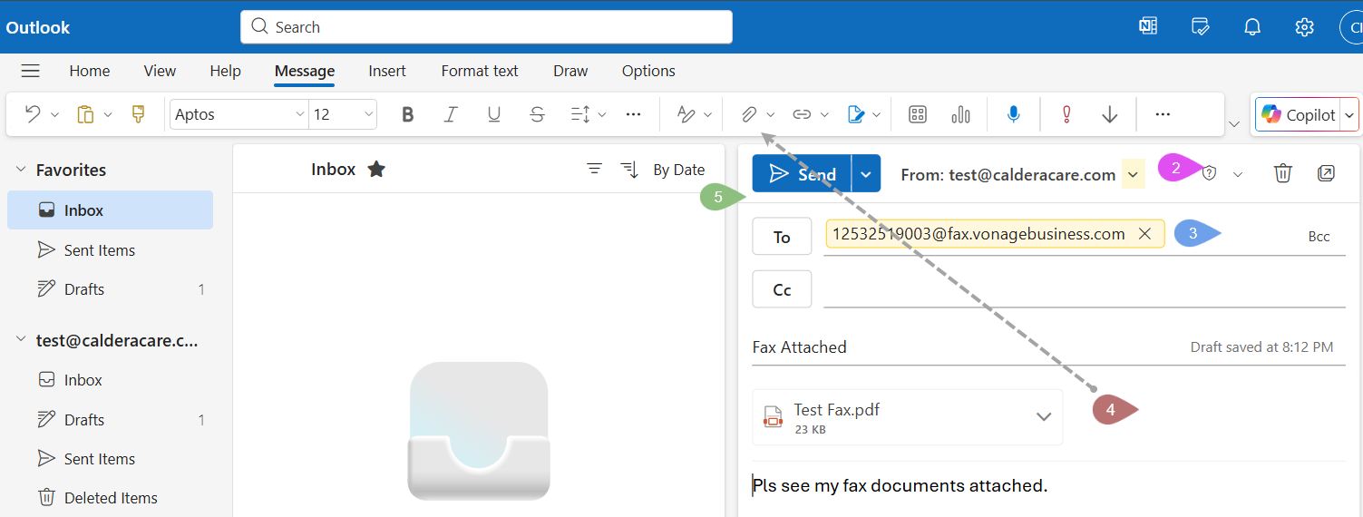Click the Insert link icon
1363x517 pixels.
click(802, 114)
